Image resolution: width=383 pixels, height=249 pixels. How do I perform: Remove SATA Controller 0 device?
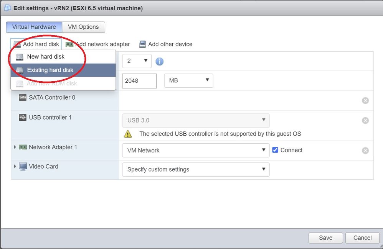point(365,100)
